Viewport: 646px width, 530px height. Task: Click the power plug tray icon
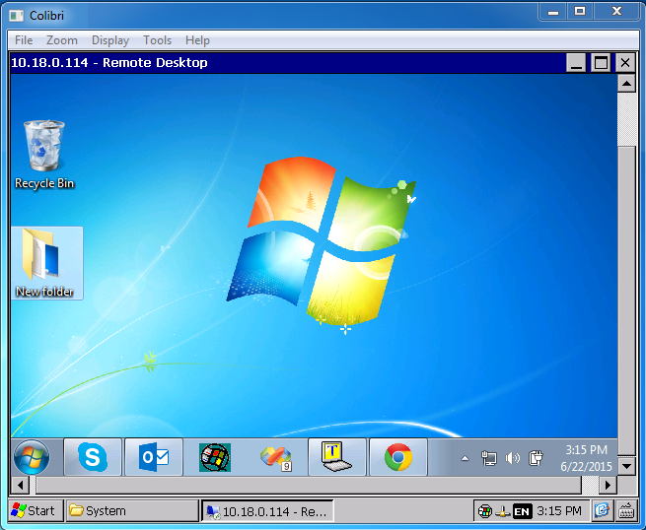click(x=536, y=458)
